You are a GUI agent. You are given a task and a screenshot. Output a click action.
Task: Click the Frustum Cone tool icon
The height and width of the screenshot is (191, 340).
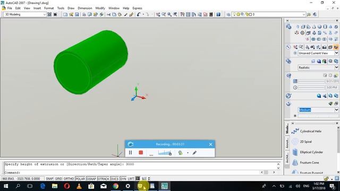click(295, 162)
